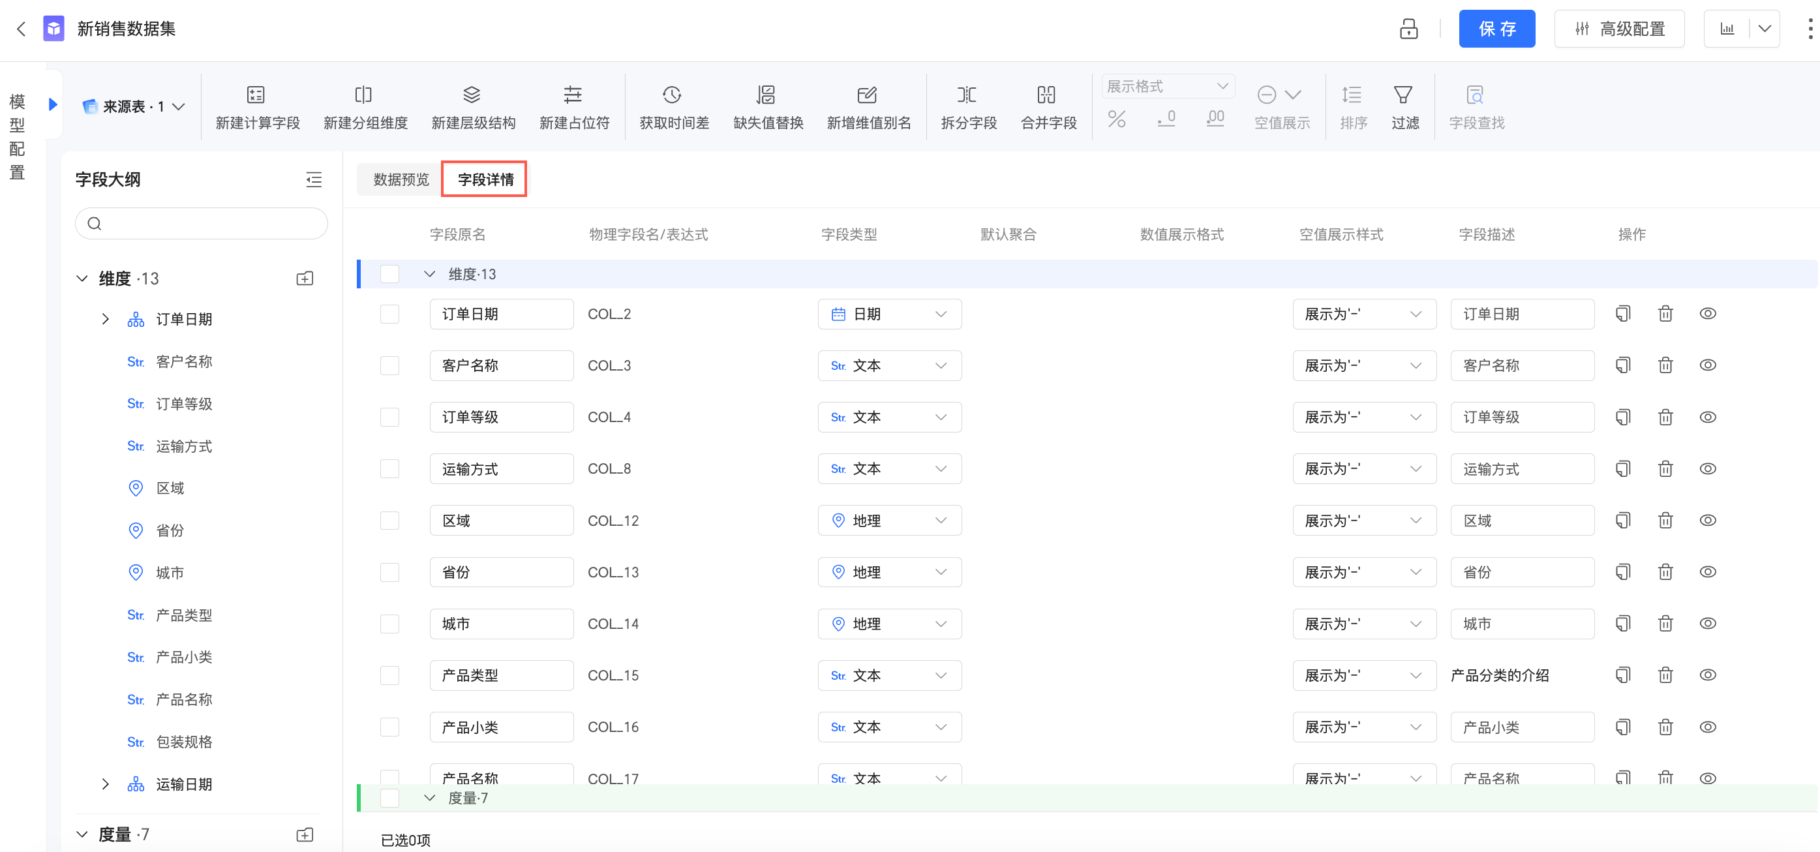This screenshot has width=1820, height=852.
Task: Open the 展示格式 dropdown
Action: 1167,86
